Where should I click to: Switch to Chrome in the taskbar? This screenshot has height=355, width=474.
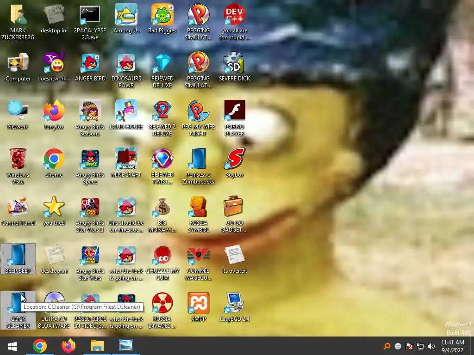click(x=40, y=346)
